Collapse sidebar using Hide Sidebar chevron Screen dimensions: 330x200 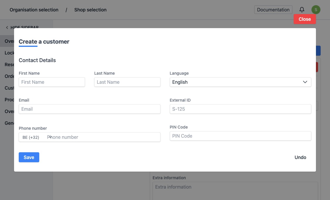tap(7, 28)
